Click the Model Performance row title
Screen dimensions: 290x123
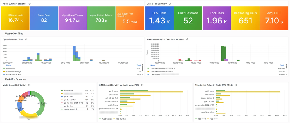point(15,79)
